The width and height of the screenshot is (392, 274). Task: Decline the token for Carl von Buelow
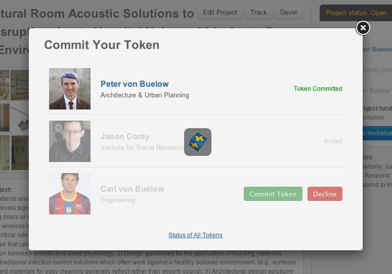click(x=325, y=194)
